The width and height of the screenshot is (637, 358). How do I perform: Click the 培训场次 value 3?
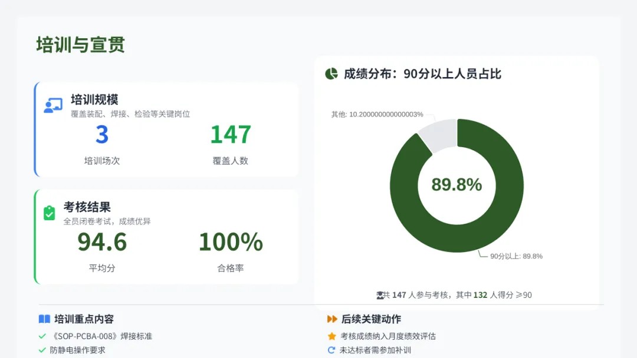pos(102,135)
